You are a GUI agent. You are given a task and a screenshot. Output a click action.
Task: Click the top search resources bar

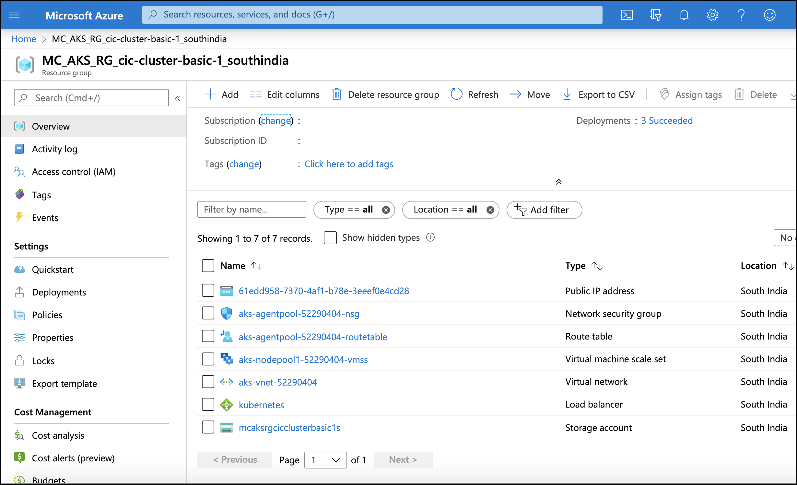372,15
